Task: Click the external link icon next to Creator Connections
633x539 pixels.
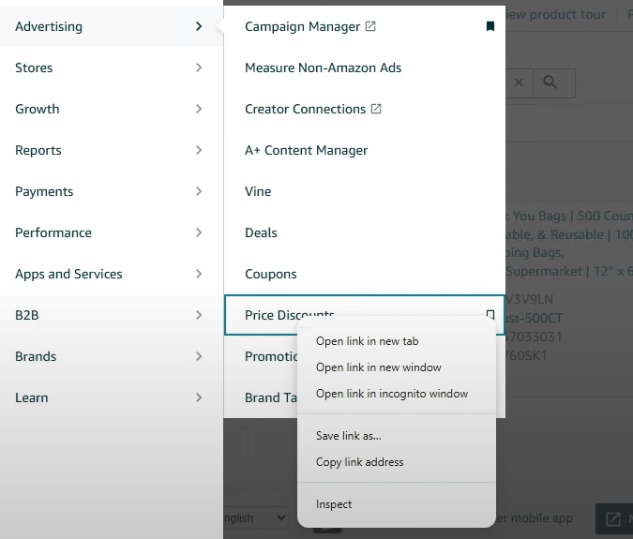Action: (x=376, y=109)
